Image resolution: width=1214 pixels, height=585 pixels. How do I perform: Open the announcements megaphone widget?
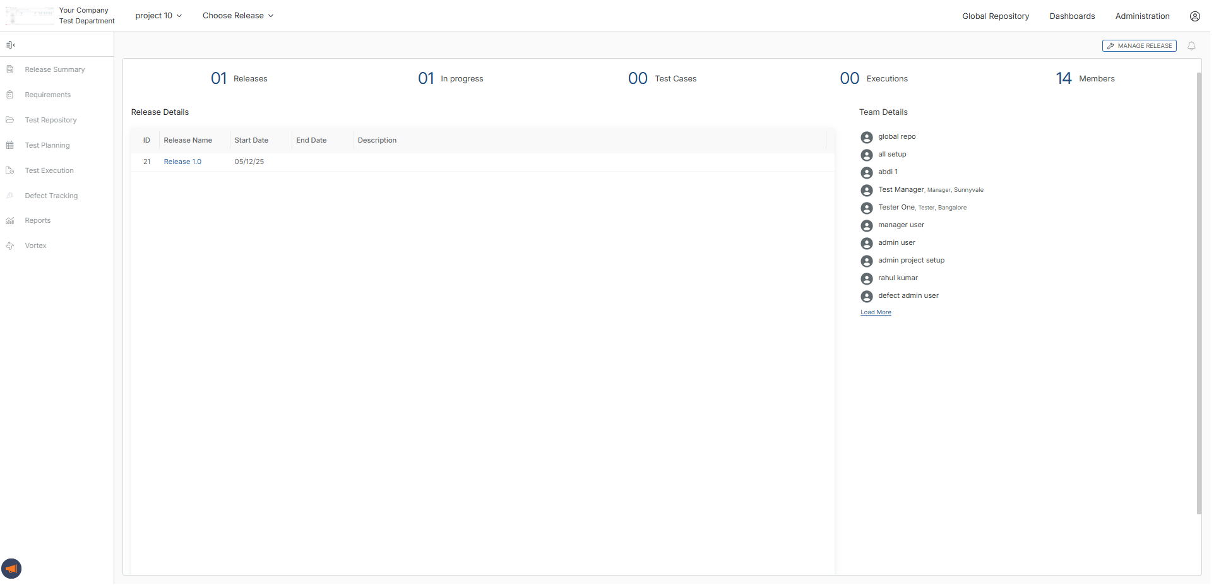12,569
